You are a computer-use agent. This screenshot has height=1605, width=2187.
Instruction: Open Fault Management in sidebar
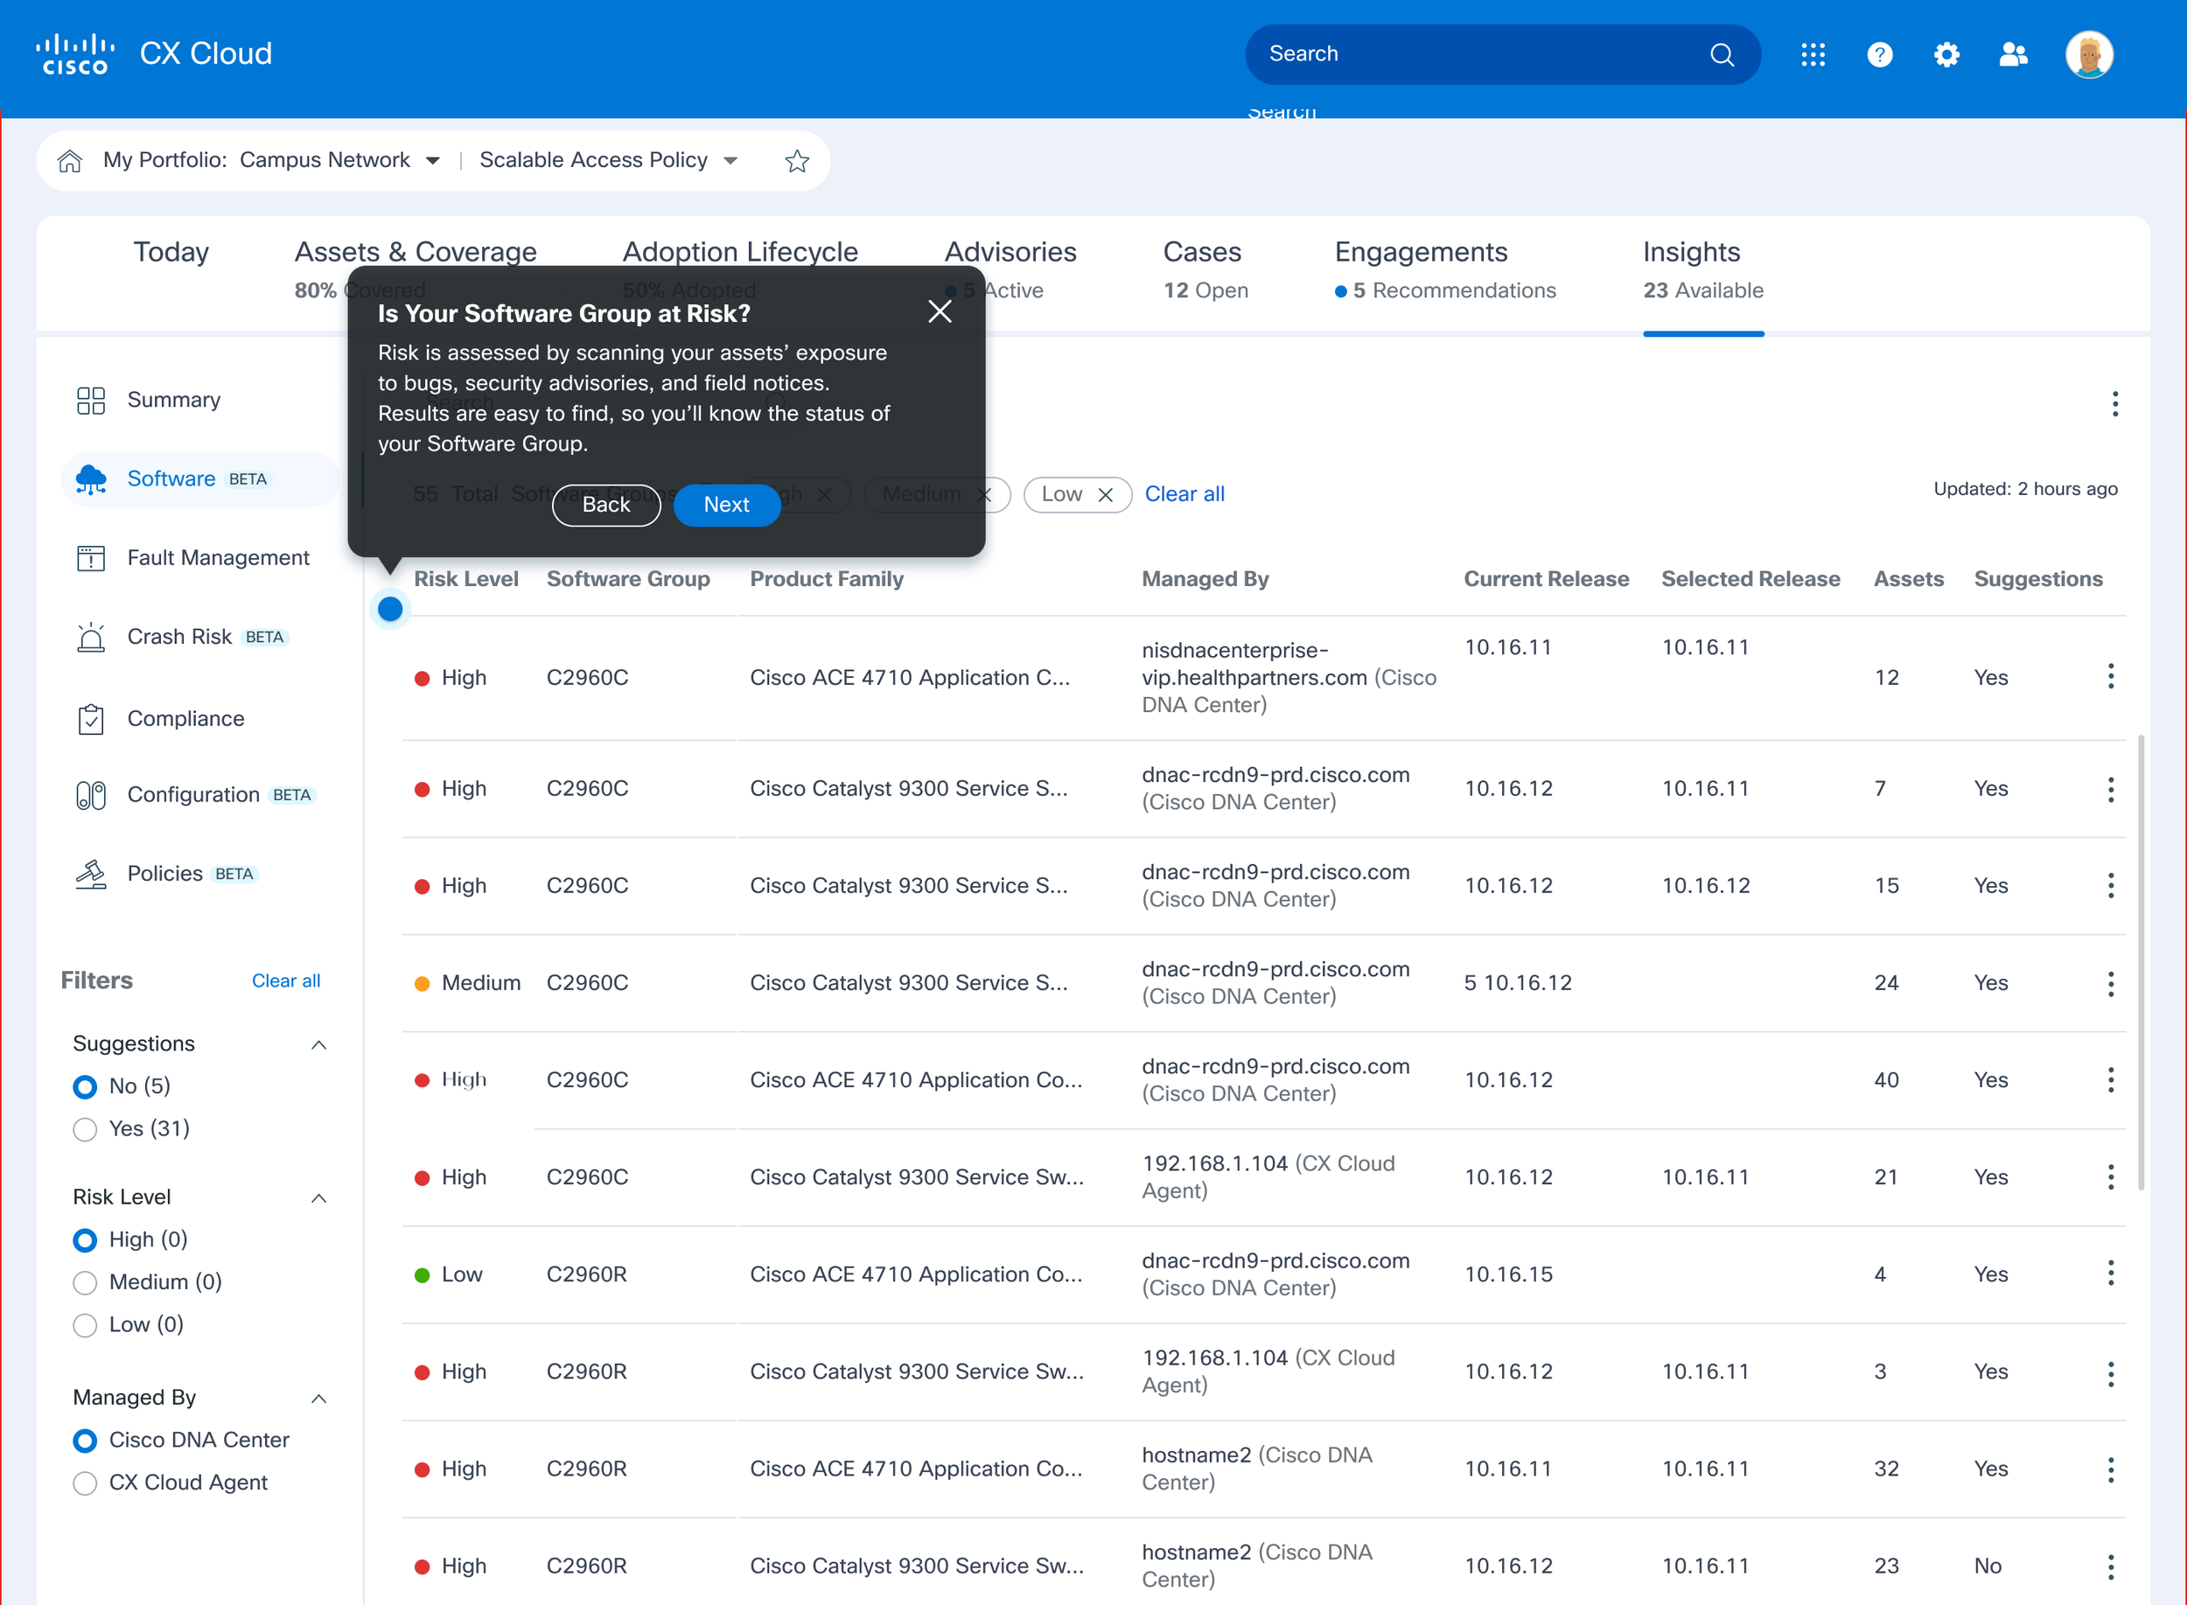[218, 558]
